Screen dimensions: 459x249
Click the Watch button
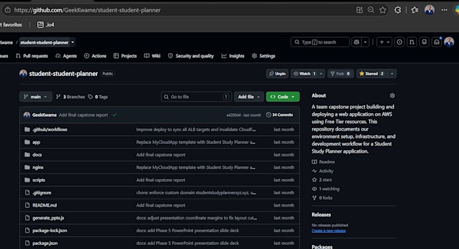[304, 73]
